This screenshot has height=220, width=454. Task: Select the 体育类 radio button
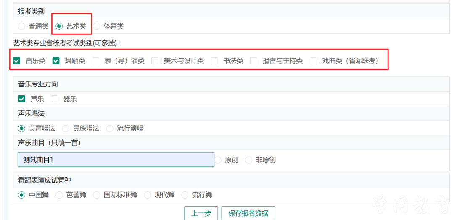coord(97,26)
